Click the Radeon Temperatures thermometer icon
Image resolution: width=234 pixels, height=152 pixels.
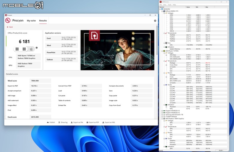click(166, 127)
